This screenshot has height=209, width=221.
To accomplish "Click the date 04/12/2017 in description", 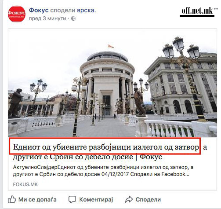I will pyautogui.click(x=115, y=174).
